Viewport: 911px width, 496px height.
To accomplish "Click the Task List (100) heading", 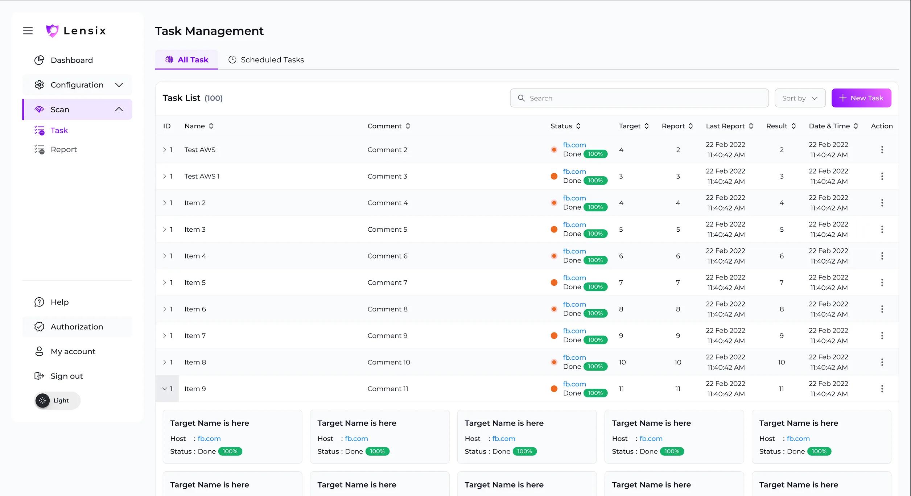I will click(x=193, y=98).
